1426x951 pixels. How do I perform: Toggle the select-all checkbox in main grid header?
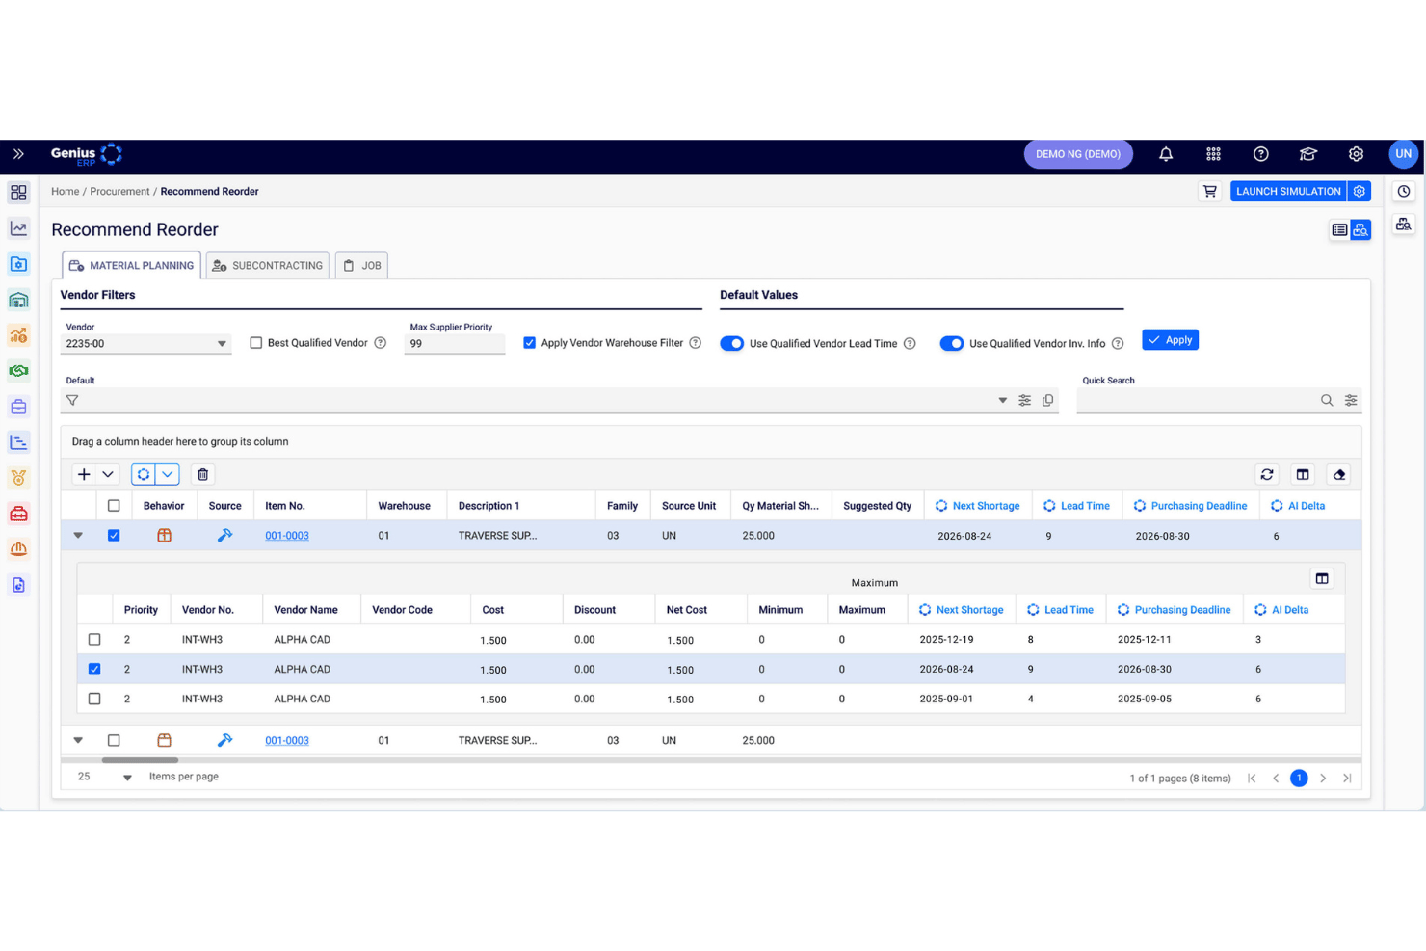point(114,506)
